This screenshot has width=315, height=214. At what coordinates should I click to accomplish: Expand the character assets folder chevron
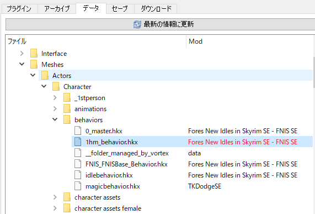pos(55,197)
